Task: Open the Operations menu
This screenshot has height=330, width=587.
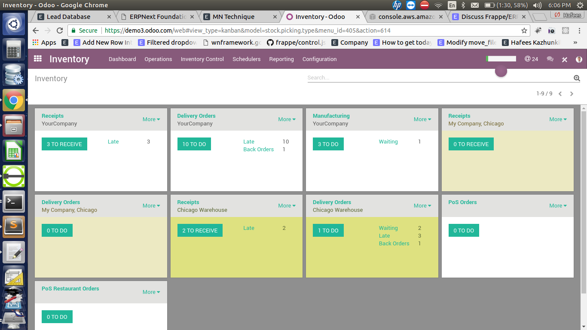Action: tap(158, 59)
